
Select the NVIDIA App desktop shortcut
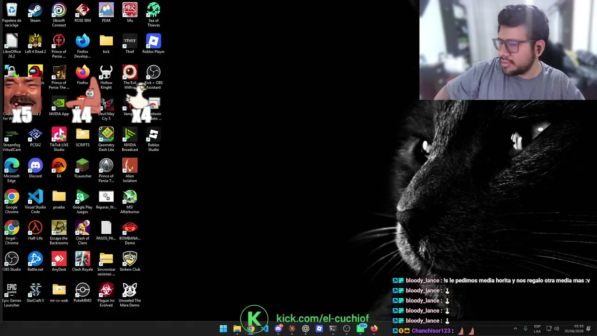click(59, 107)
